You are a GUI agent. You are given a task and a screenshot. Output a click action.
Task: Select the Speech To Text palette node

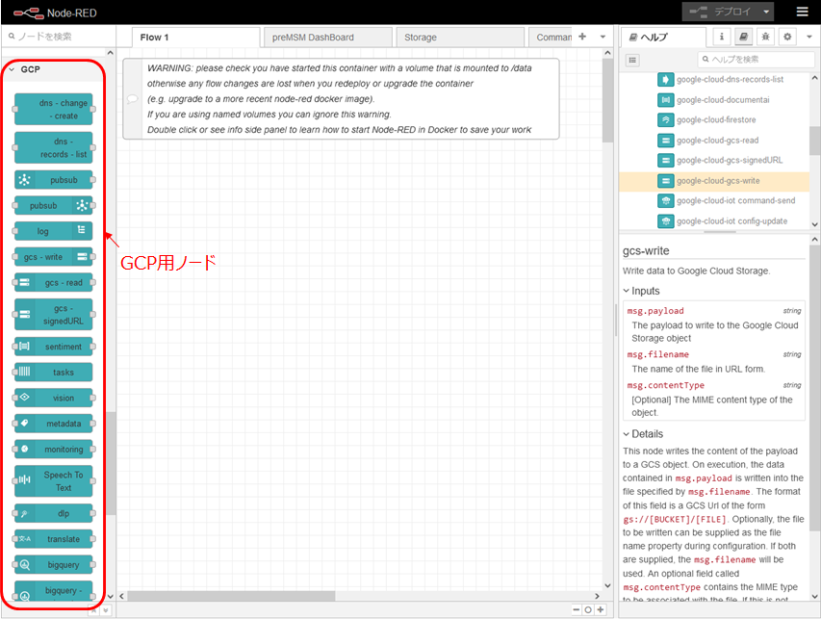click(x=54, y=481)
